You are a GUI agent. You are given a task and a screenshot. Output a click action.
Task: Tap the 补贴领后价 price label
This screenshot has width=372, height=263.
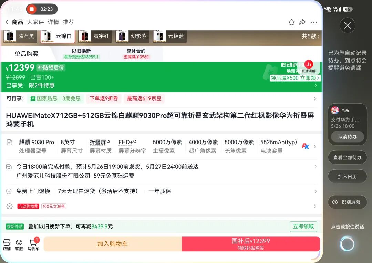coord(51,67)
